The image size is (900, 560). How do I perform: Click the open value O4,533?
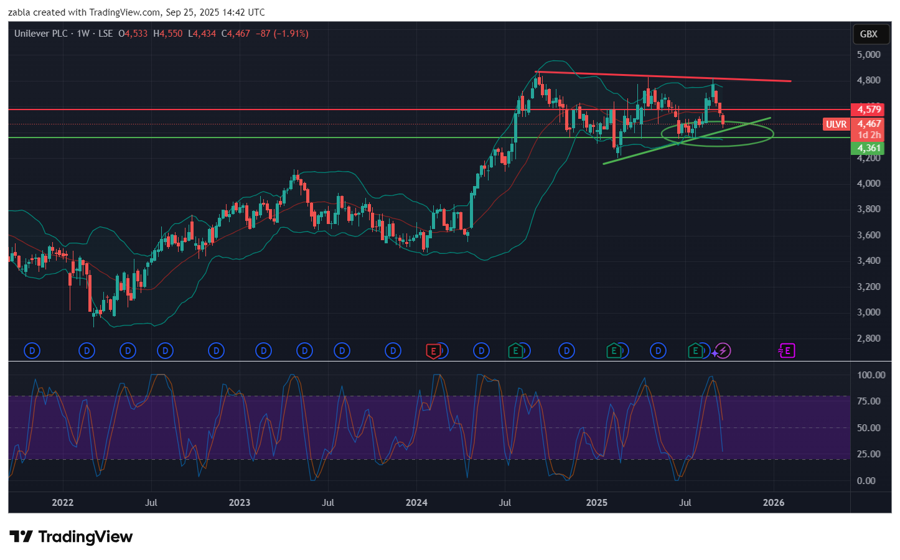(133, 34)
